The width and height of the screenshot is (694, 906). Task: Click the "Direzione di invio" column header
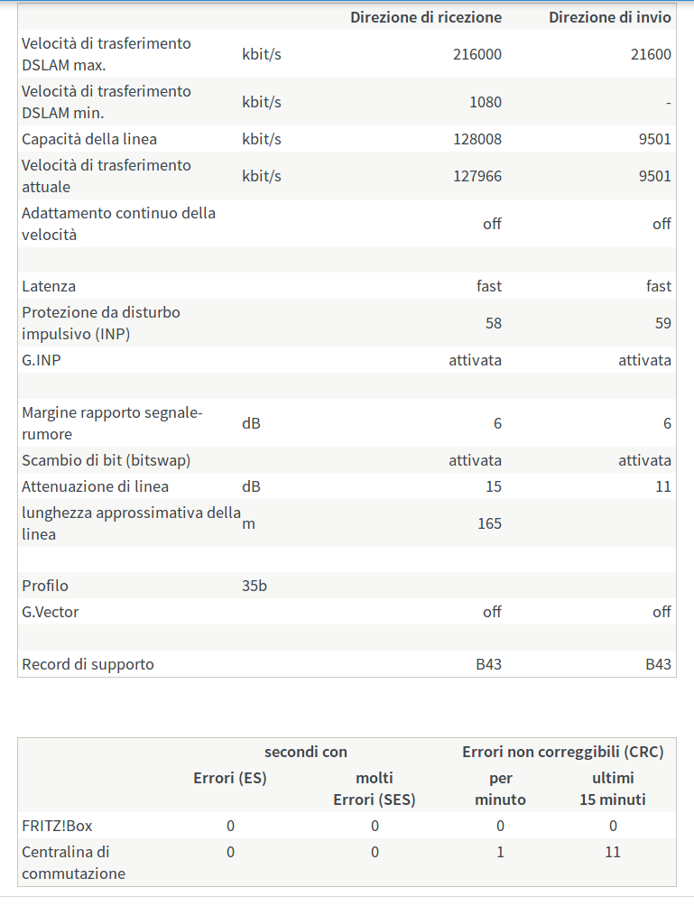point(609,17)
